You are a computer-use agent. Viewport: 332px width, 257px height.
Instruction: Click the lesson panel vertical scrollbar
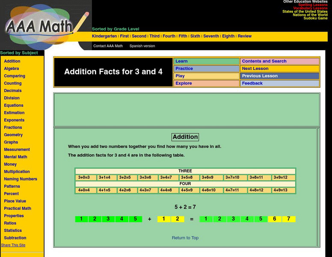click(x=318, y=187)
